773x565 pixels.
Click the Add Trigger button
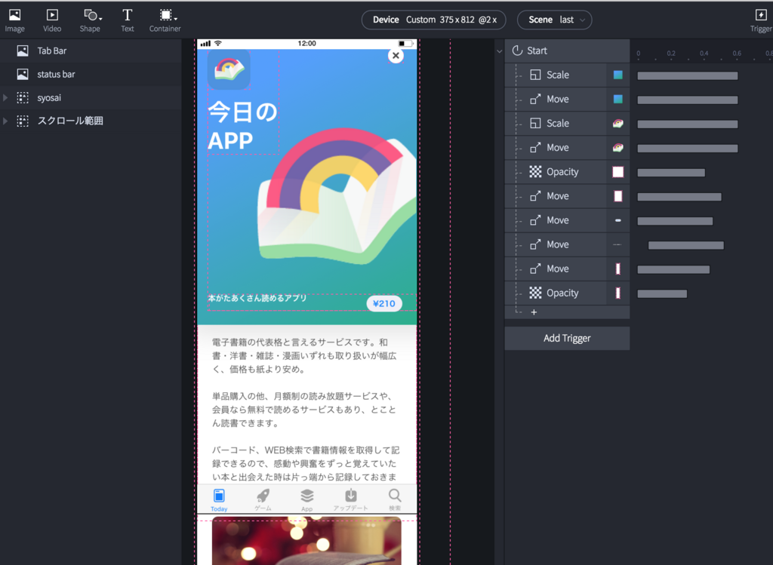(567, 339)
